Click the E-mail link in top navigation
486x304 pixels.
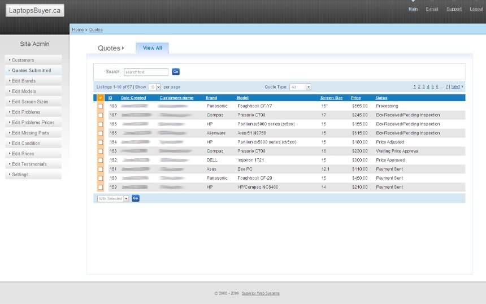pos(432,9)
